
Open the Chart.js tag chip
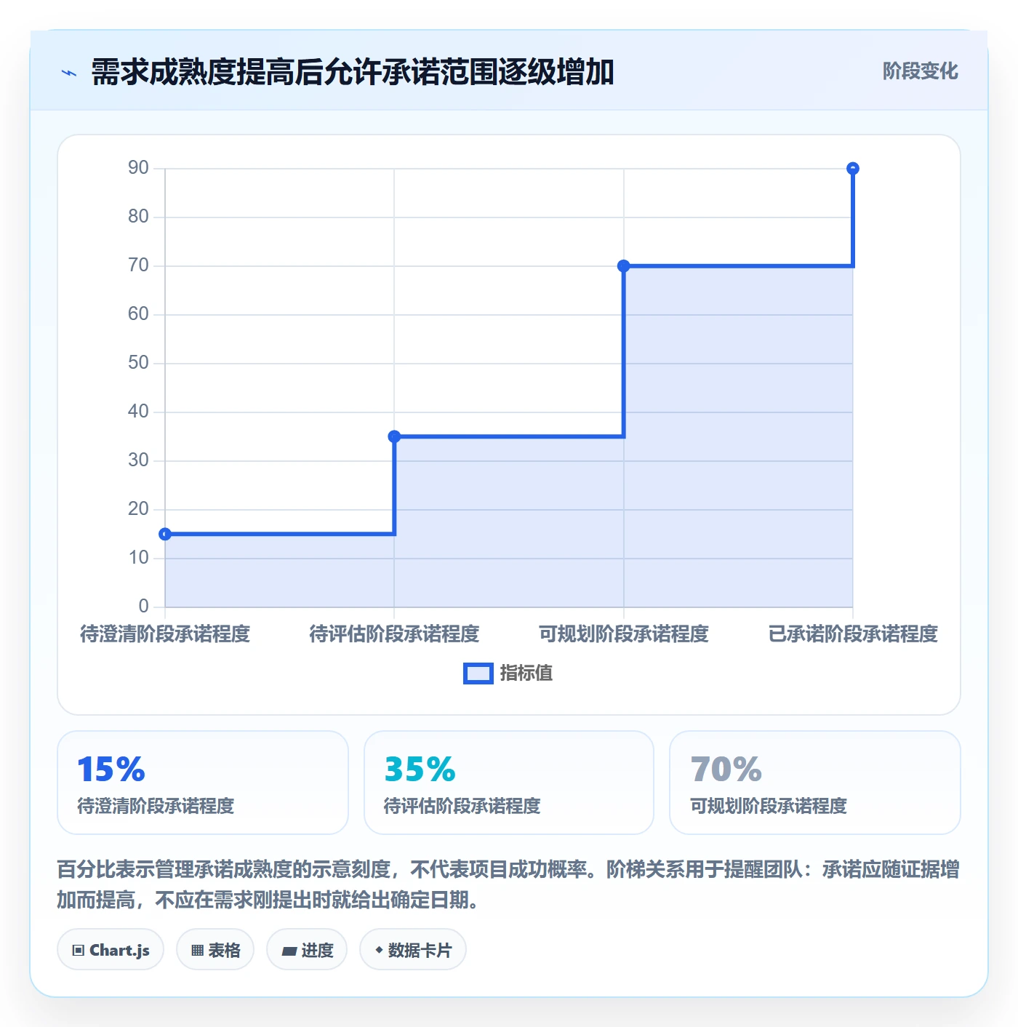pyautogui.click(x=111, y=950)
